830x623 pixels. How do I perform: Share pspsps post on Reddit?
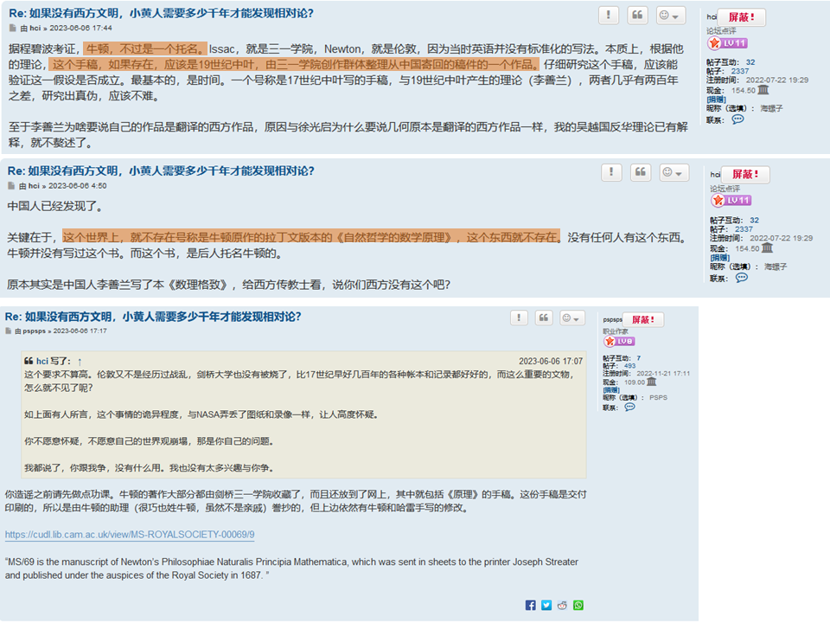[562, 605]
